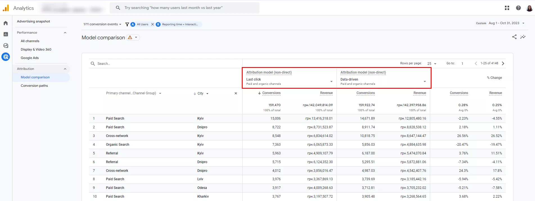Open Reports bar chart icon
535x201 pixels.
pos(6,34)
